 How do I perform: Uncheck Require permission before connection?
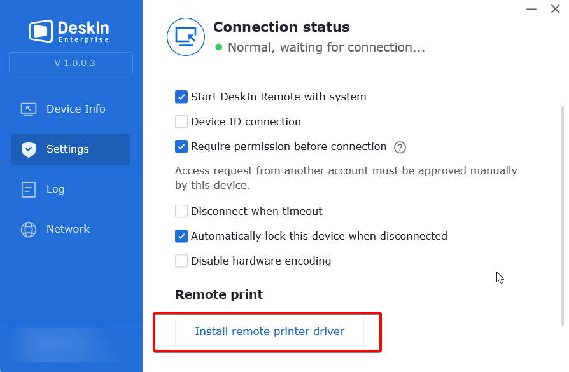pyautogui.click(x=181, y=146)
